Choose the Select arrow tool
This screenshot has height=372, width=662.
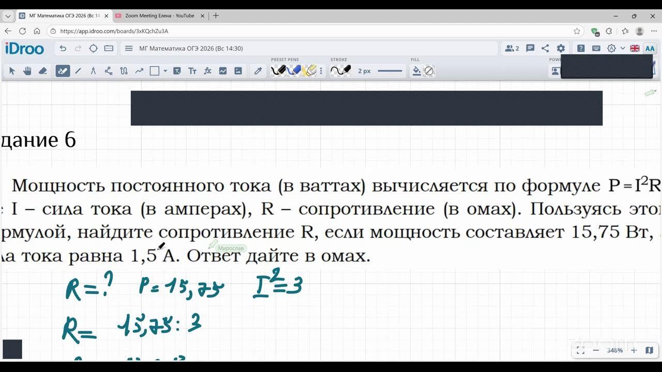12,71
